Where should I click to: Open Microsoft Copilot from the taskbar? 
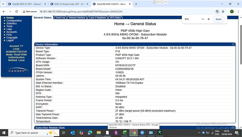[x=81, y=133]
